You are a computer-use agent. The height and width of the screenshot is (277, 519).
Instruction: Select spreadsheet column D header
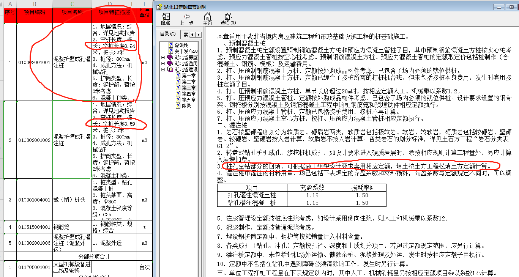pos(110,4)
